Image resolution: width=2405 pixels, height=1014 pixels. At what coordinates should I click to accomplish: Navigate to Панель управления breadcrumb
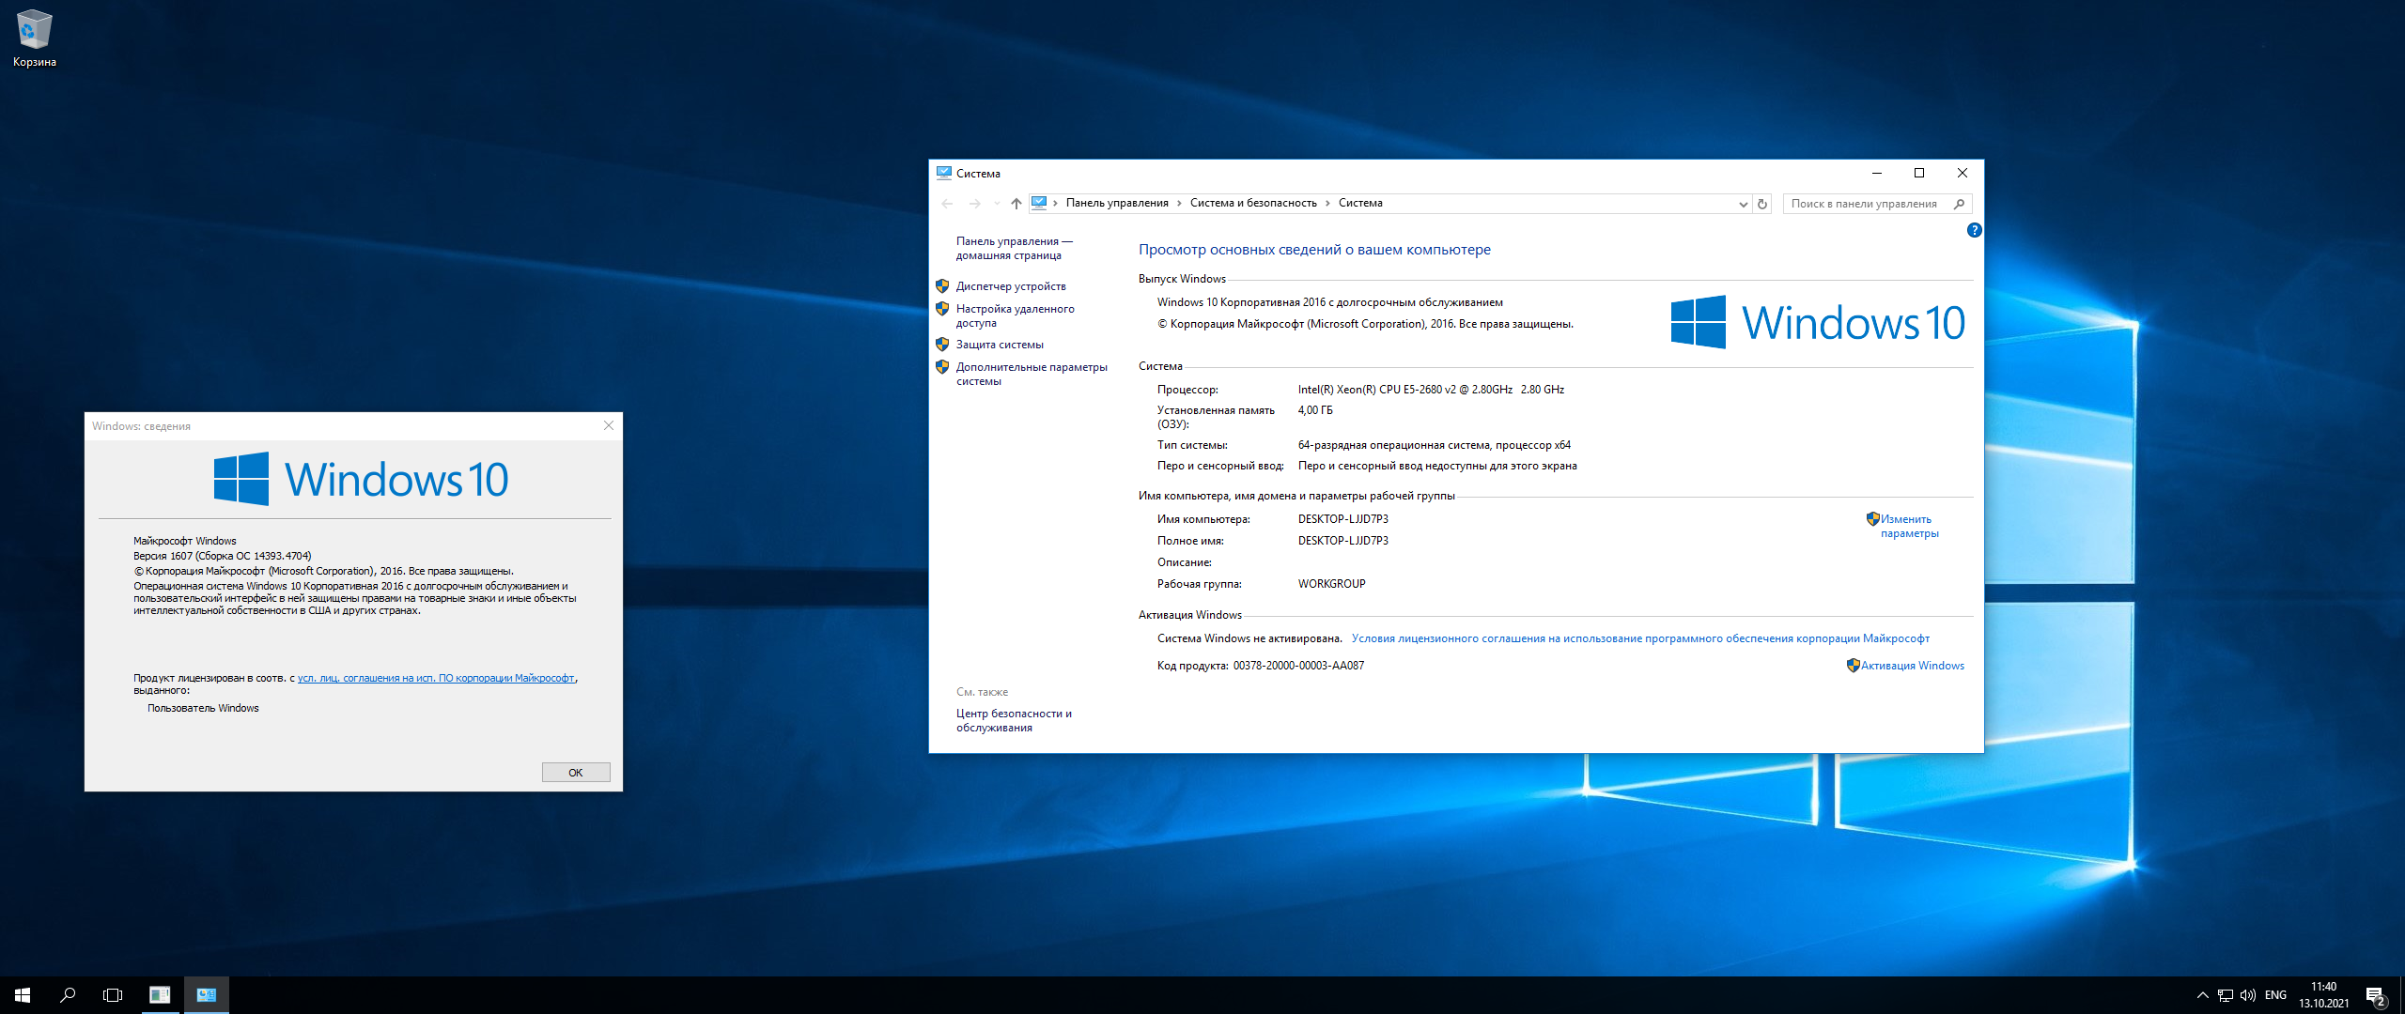1117,203
